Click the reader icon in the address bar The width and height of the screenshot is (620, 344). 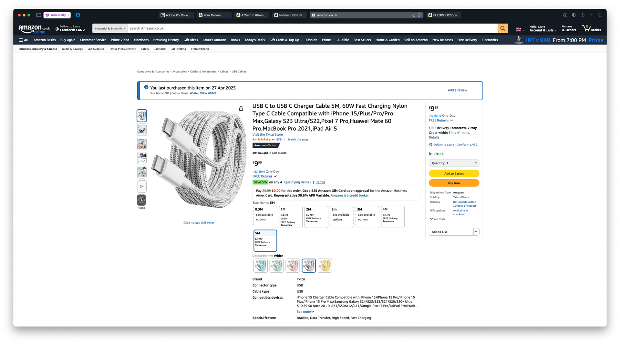pyautogui.click(x=419, y=15)
